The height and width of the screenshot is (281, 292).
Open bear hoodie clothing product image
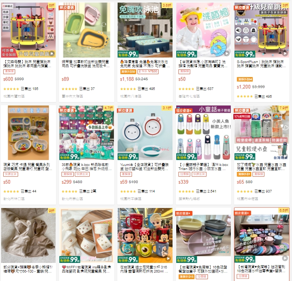point(28,235)
